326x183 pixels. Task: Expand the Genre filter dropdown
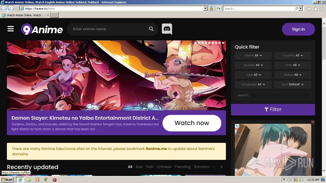[x=253, y=55]
